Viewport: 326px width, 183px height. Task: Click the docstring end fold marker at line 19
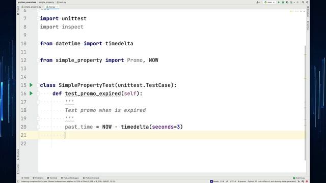[x=38, y=118]
